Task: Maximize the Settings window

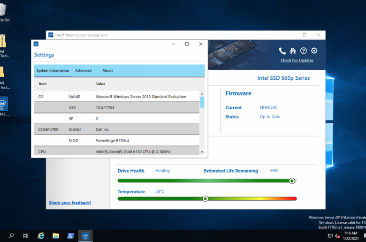Action: (187, 44)
